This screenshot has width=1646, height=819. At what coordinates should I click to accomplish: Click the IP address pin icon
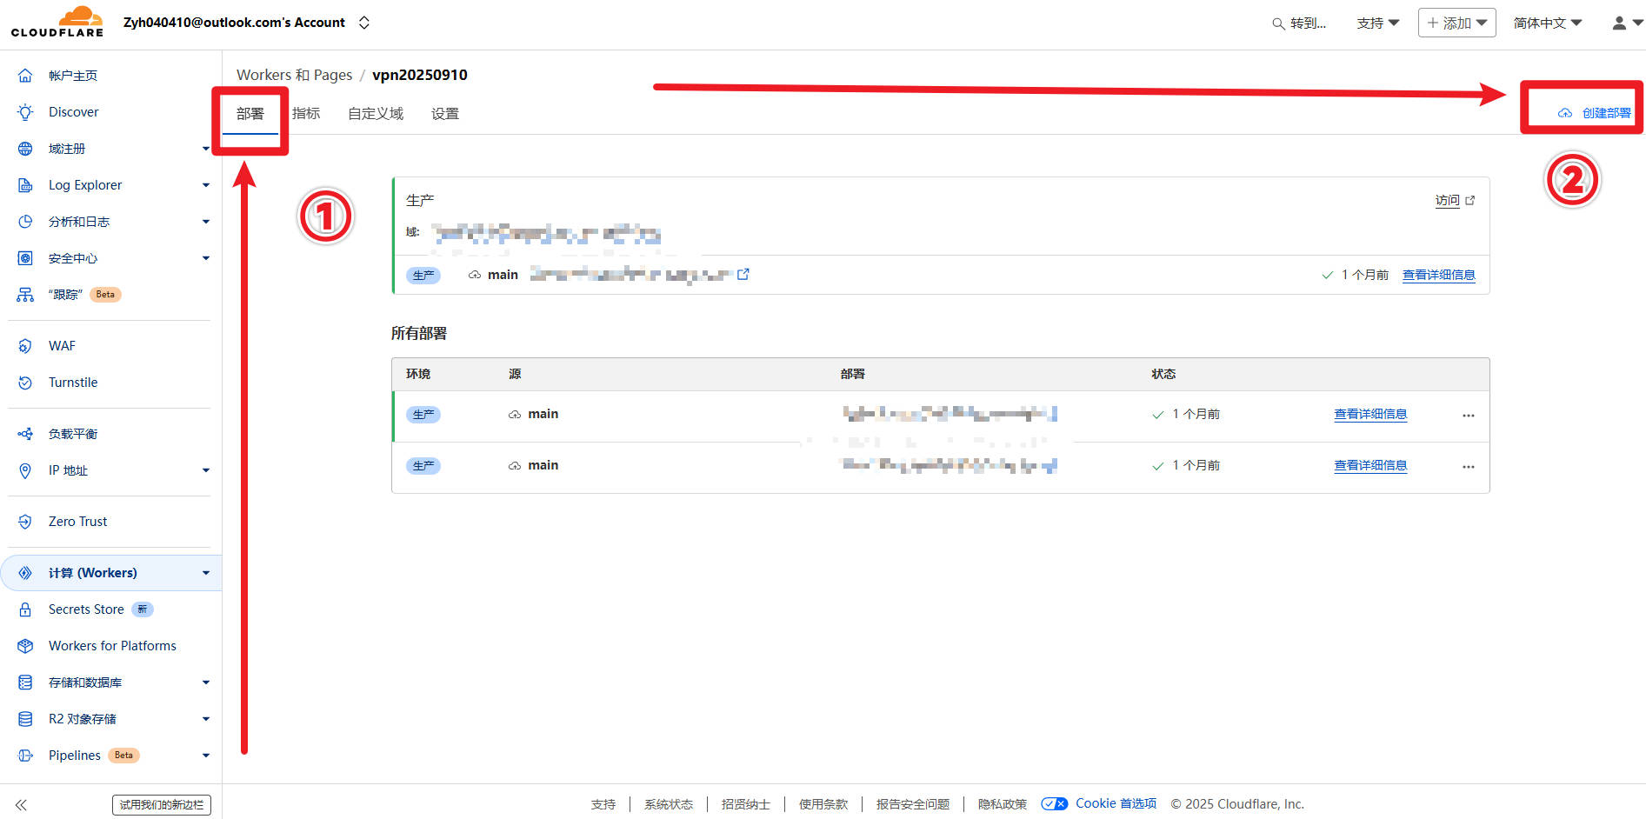tap(25, 470)
